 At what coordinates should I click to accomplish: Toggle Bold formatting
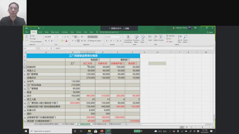[46, 41]
